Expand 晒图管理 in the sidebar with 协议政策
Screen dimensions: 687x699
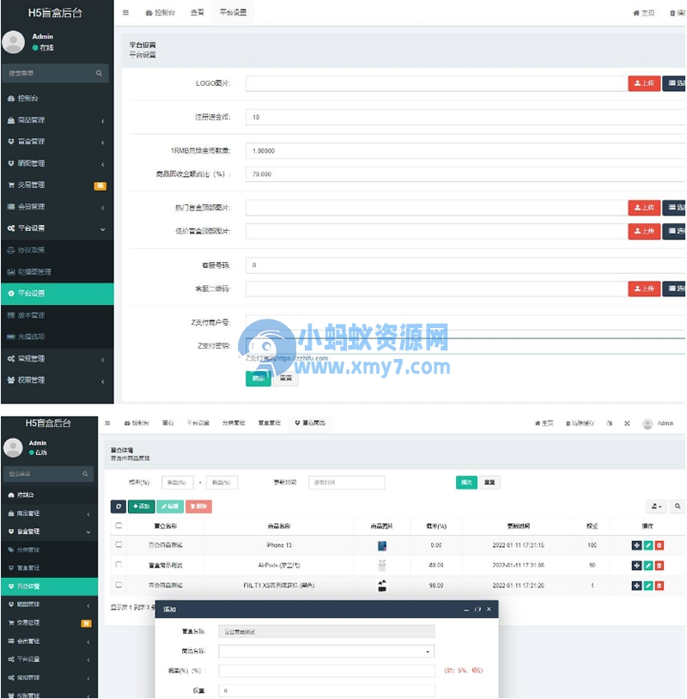57,163
